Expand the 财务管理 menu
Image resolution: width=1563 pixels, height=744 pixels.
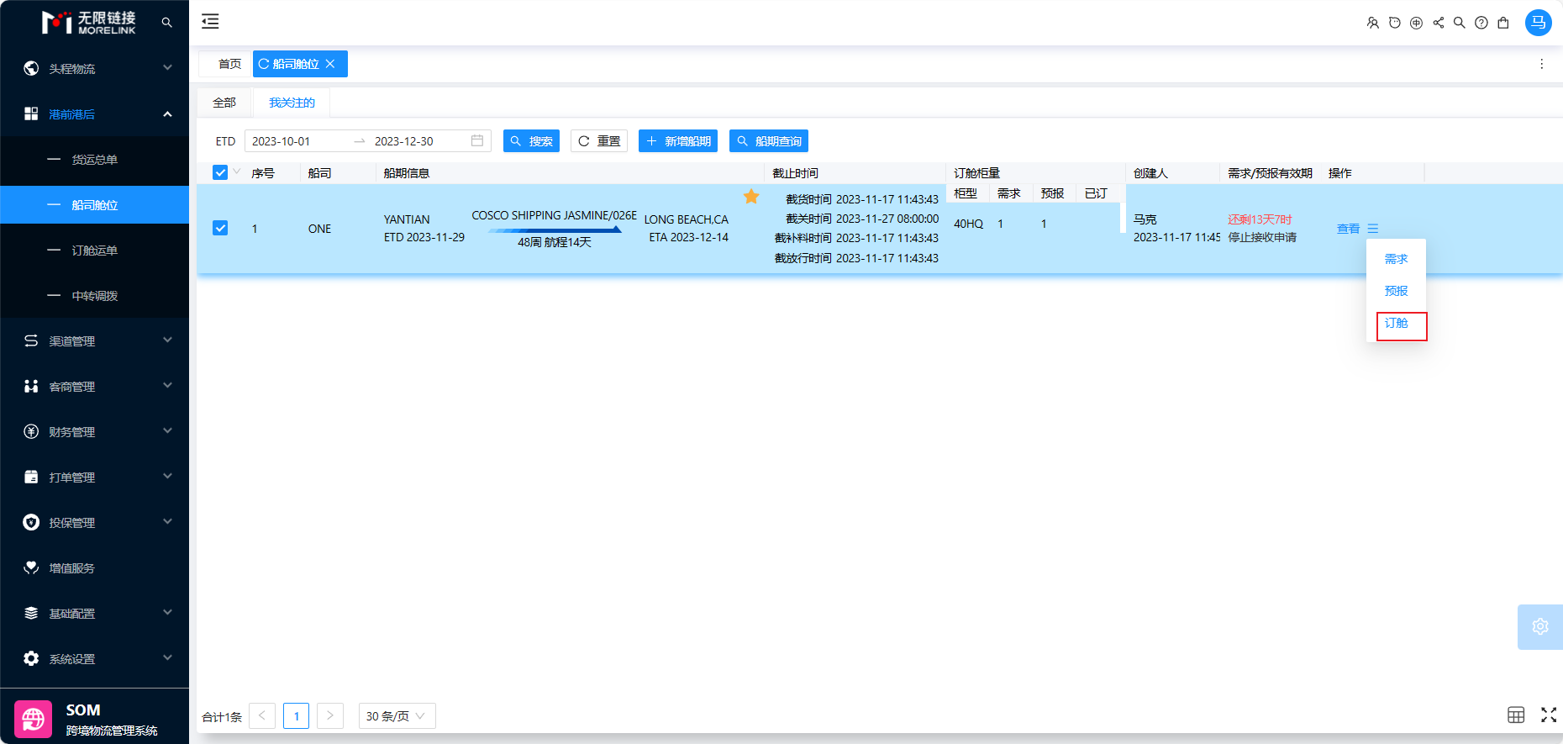(94, 431)
